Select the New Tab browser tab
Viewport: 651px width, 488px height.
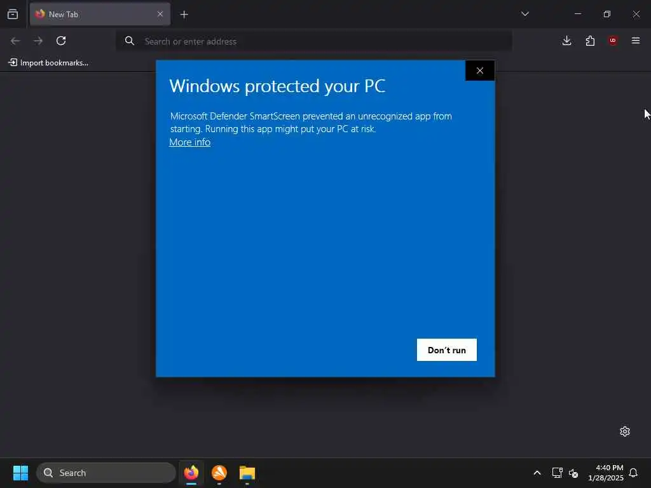pos(100,14)
